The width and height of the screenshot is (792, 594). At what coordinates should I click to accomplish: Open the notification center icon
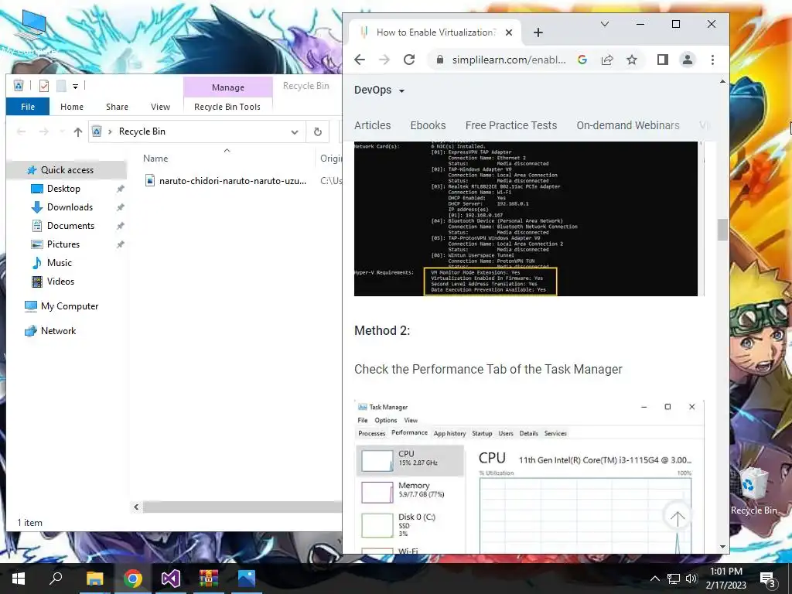[768, 579]
